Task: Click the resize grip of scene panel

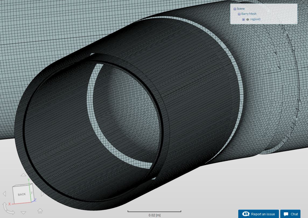Action: (295, 22)
